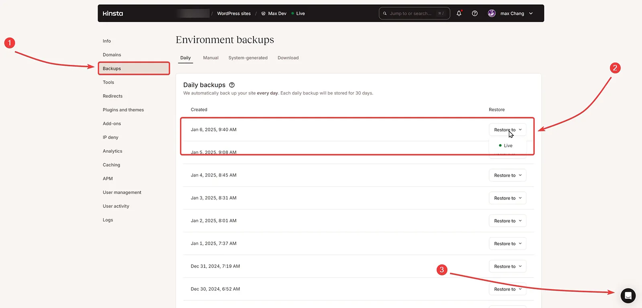The height and width of the screenshot is (308, 642).
Task: Select the Jan 3, 2025, 8:31 AM backup date
Action: (213, 198)
